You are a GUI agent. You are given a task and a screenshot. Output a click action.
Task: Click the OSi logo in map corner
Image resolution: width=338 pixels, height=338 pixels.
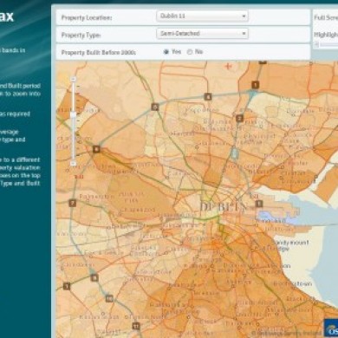331,328
